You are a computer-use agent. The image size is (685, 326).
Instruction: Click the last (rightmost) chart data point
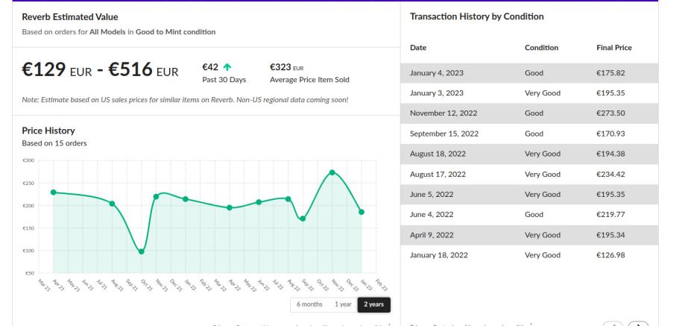(x=362, y=212)
